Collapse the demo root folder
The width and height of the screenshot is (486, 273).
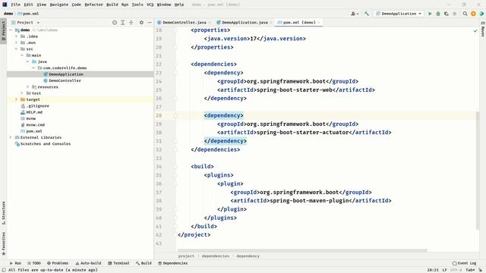pos(11,30)
